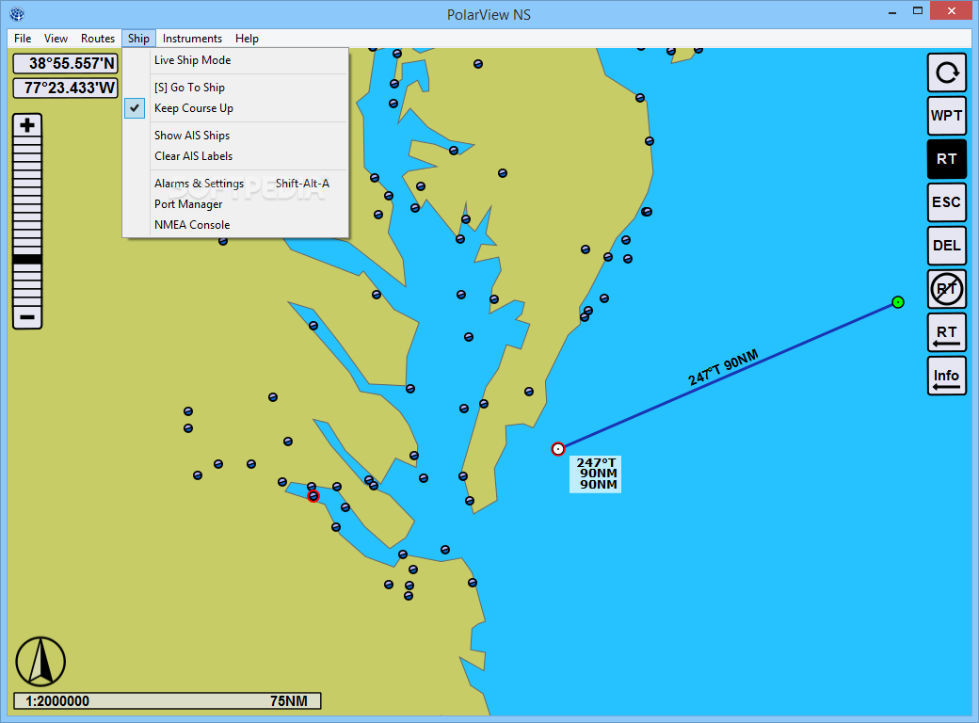Click the PolarView globe icon in the title bar
The height and width of the screenshot is (723, 979).
click(x=17, y=14)
